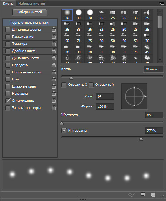Open the preset manager icon at bottom
Screen dimensions: 166x201
pyautogui.click(x=143, y=195)
